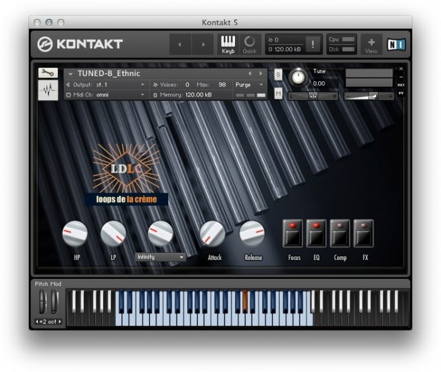This screenshot has width=441, height=372.
Task: Solo the instrument with S button
Action: (x=278, y=75)
